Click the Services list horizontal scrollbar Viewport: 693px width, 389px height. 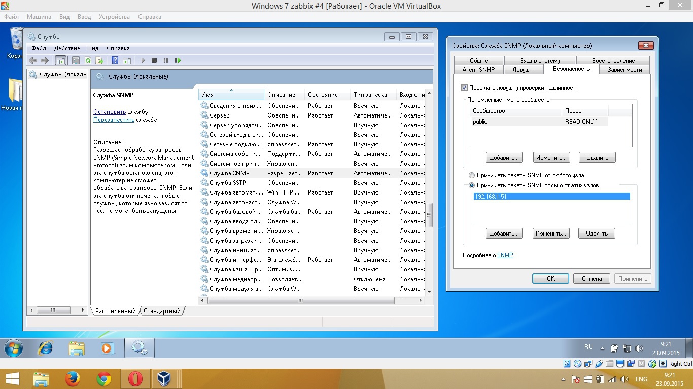[301, 300]
